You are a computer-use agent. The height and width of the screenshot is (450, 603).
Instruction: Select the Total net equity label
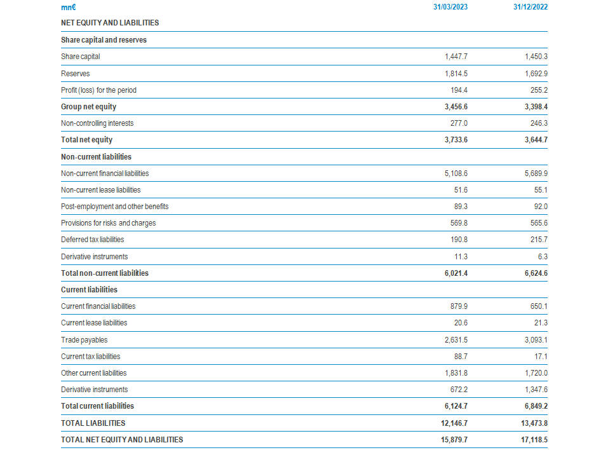tap(86, 140)
